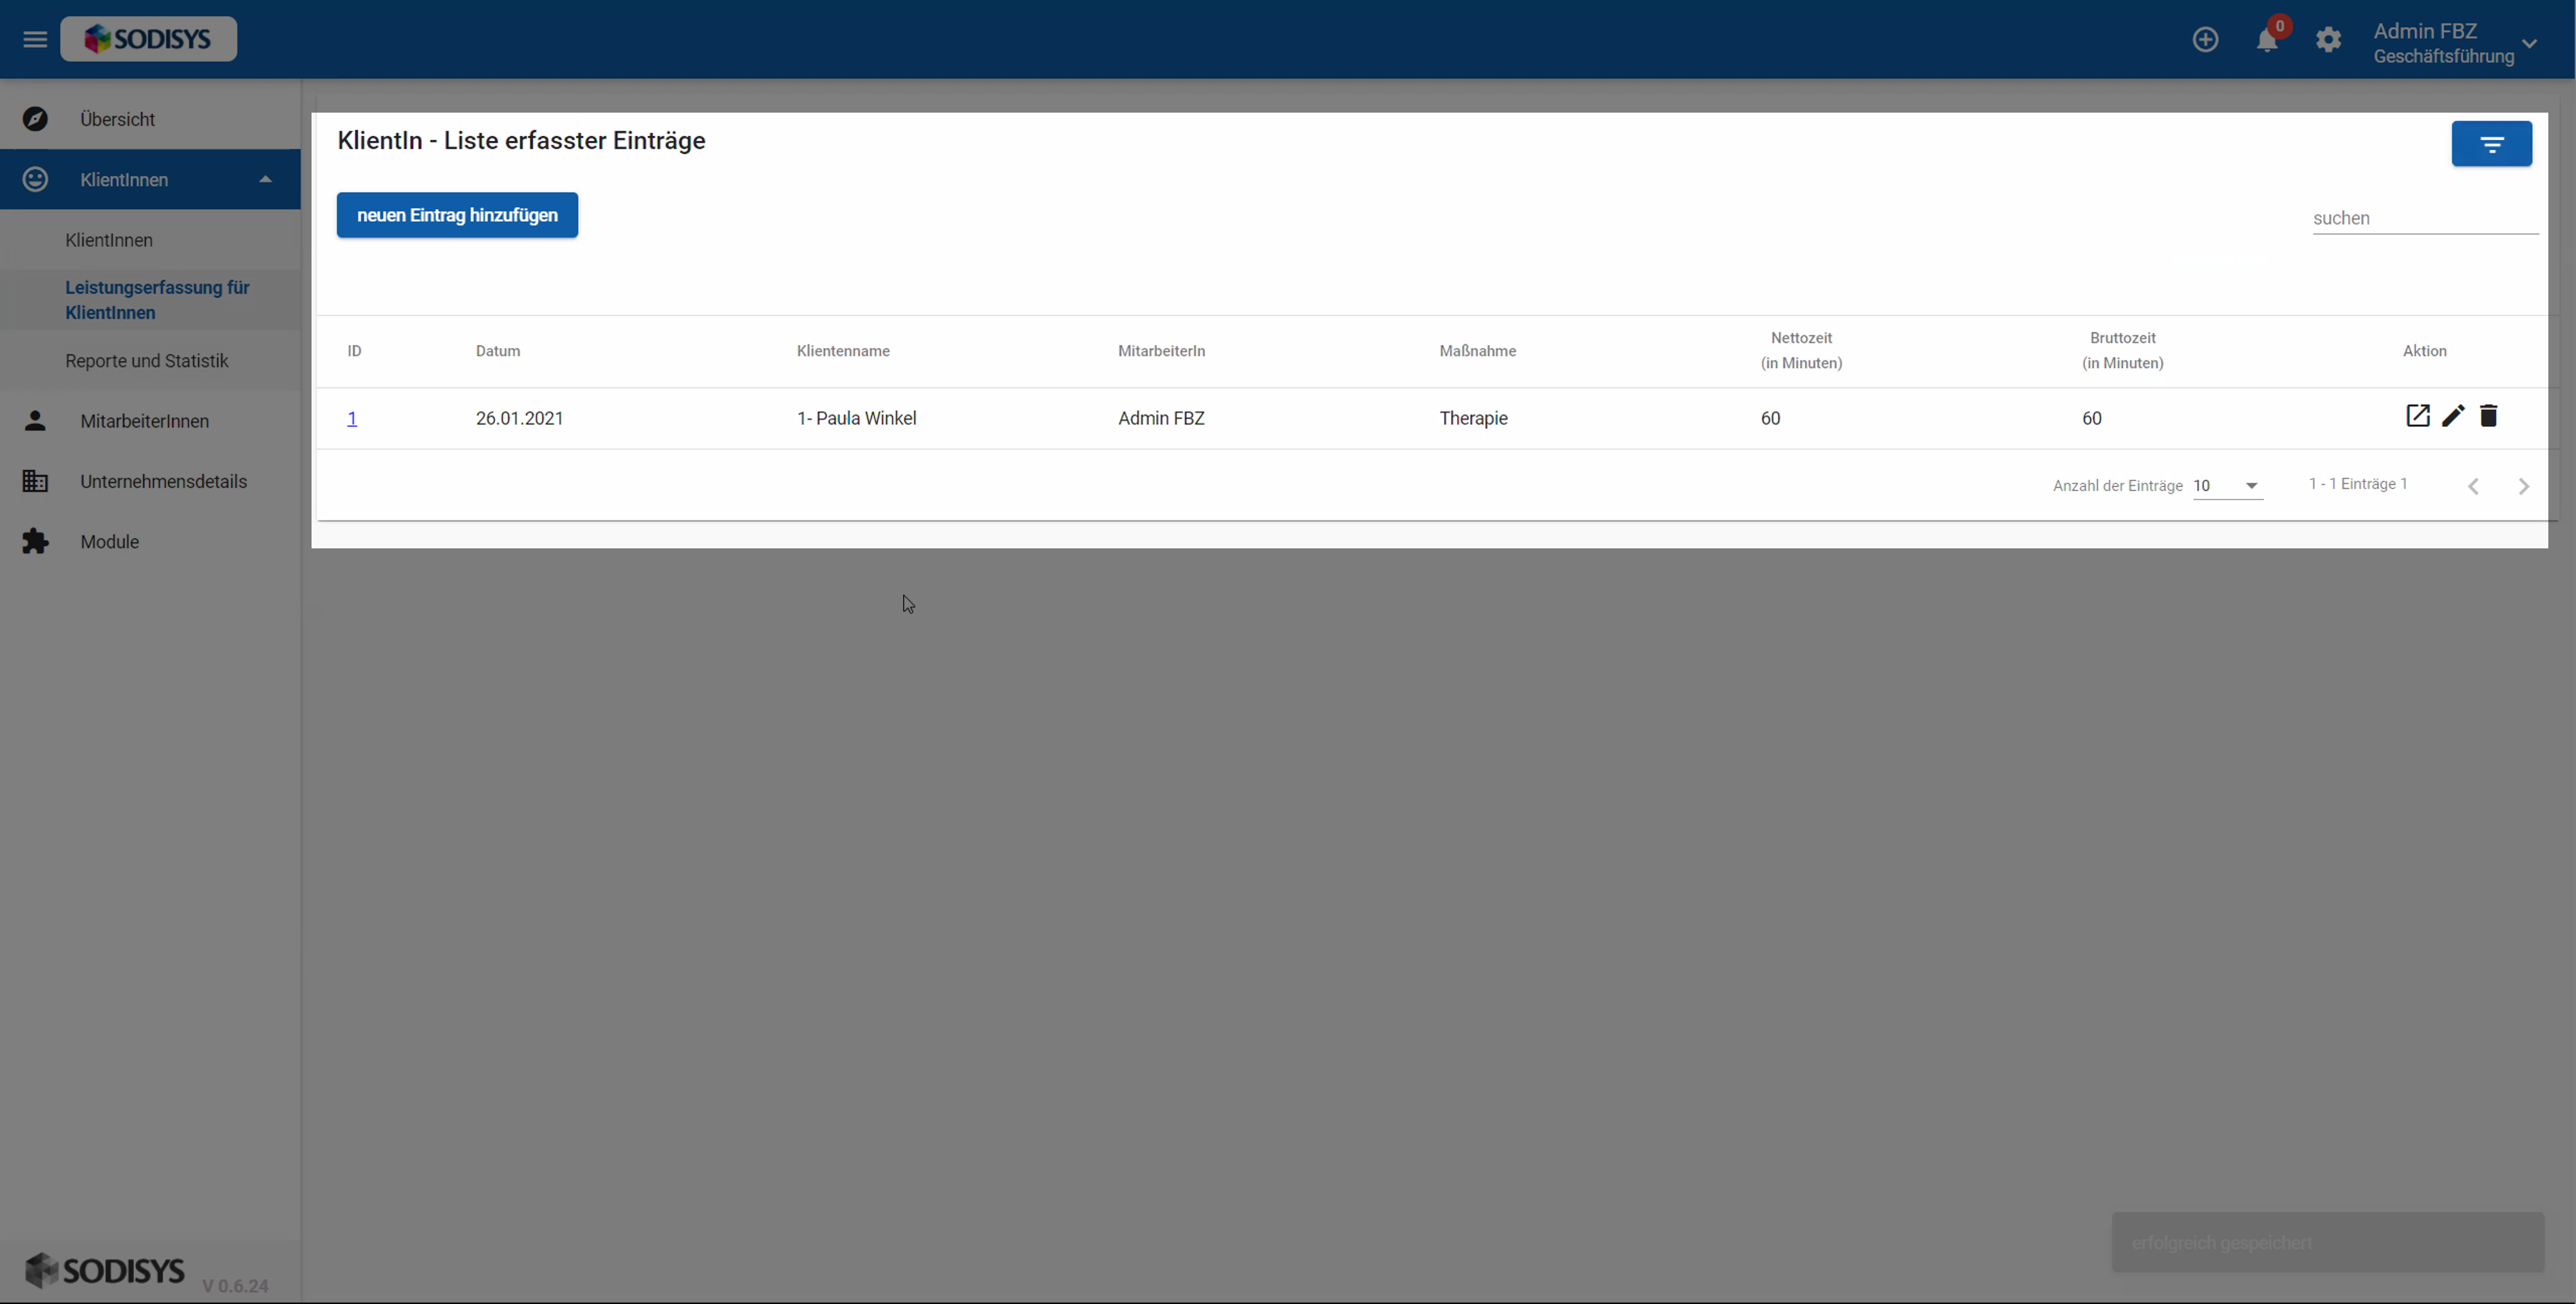Click the client name 1- Paula Winkel

click(x=856, y=418)
